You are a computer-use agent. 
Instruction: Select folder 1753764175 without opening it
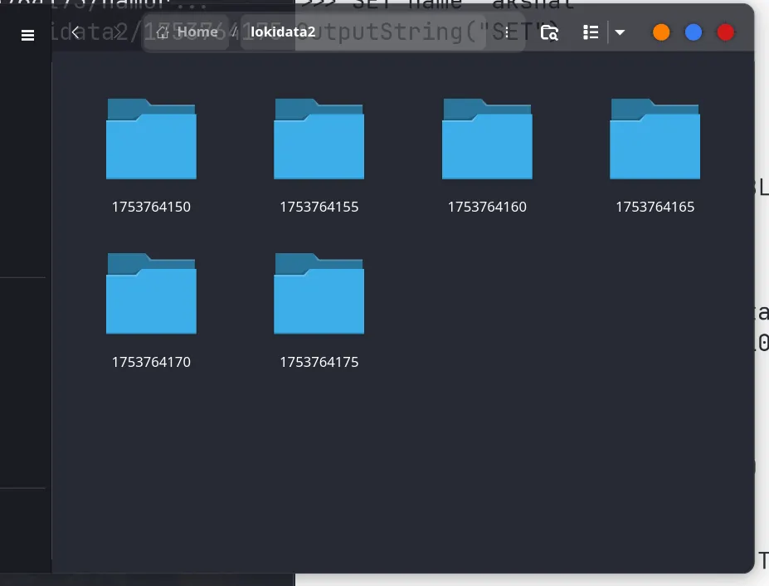[319, 293]
